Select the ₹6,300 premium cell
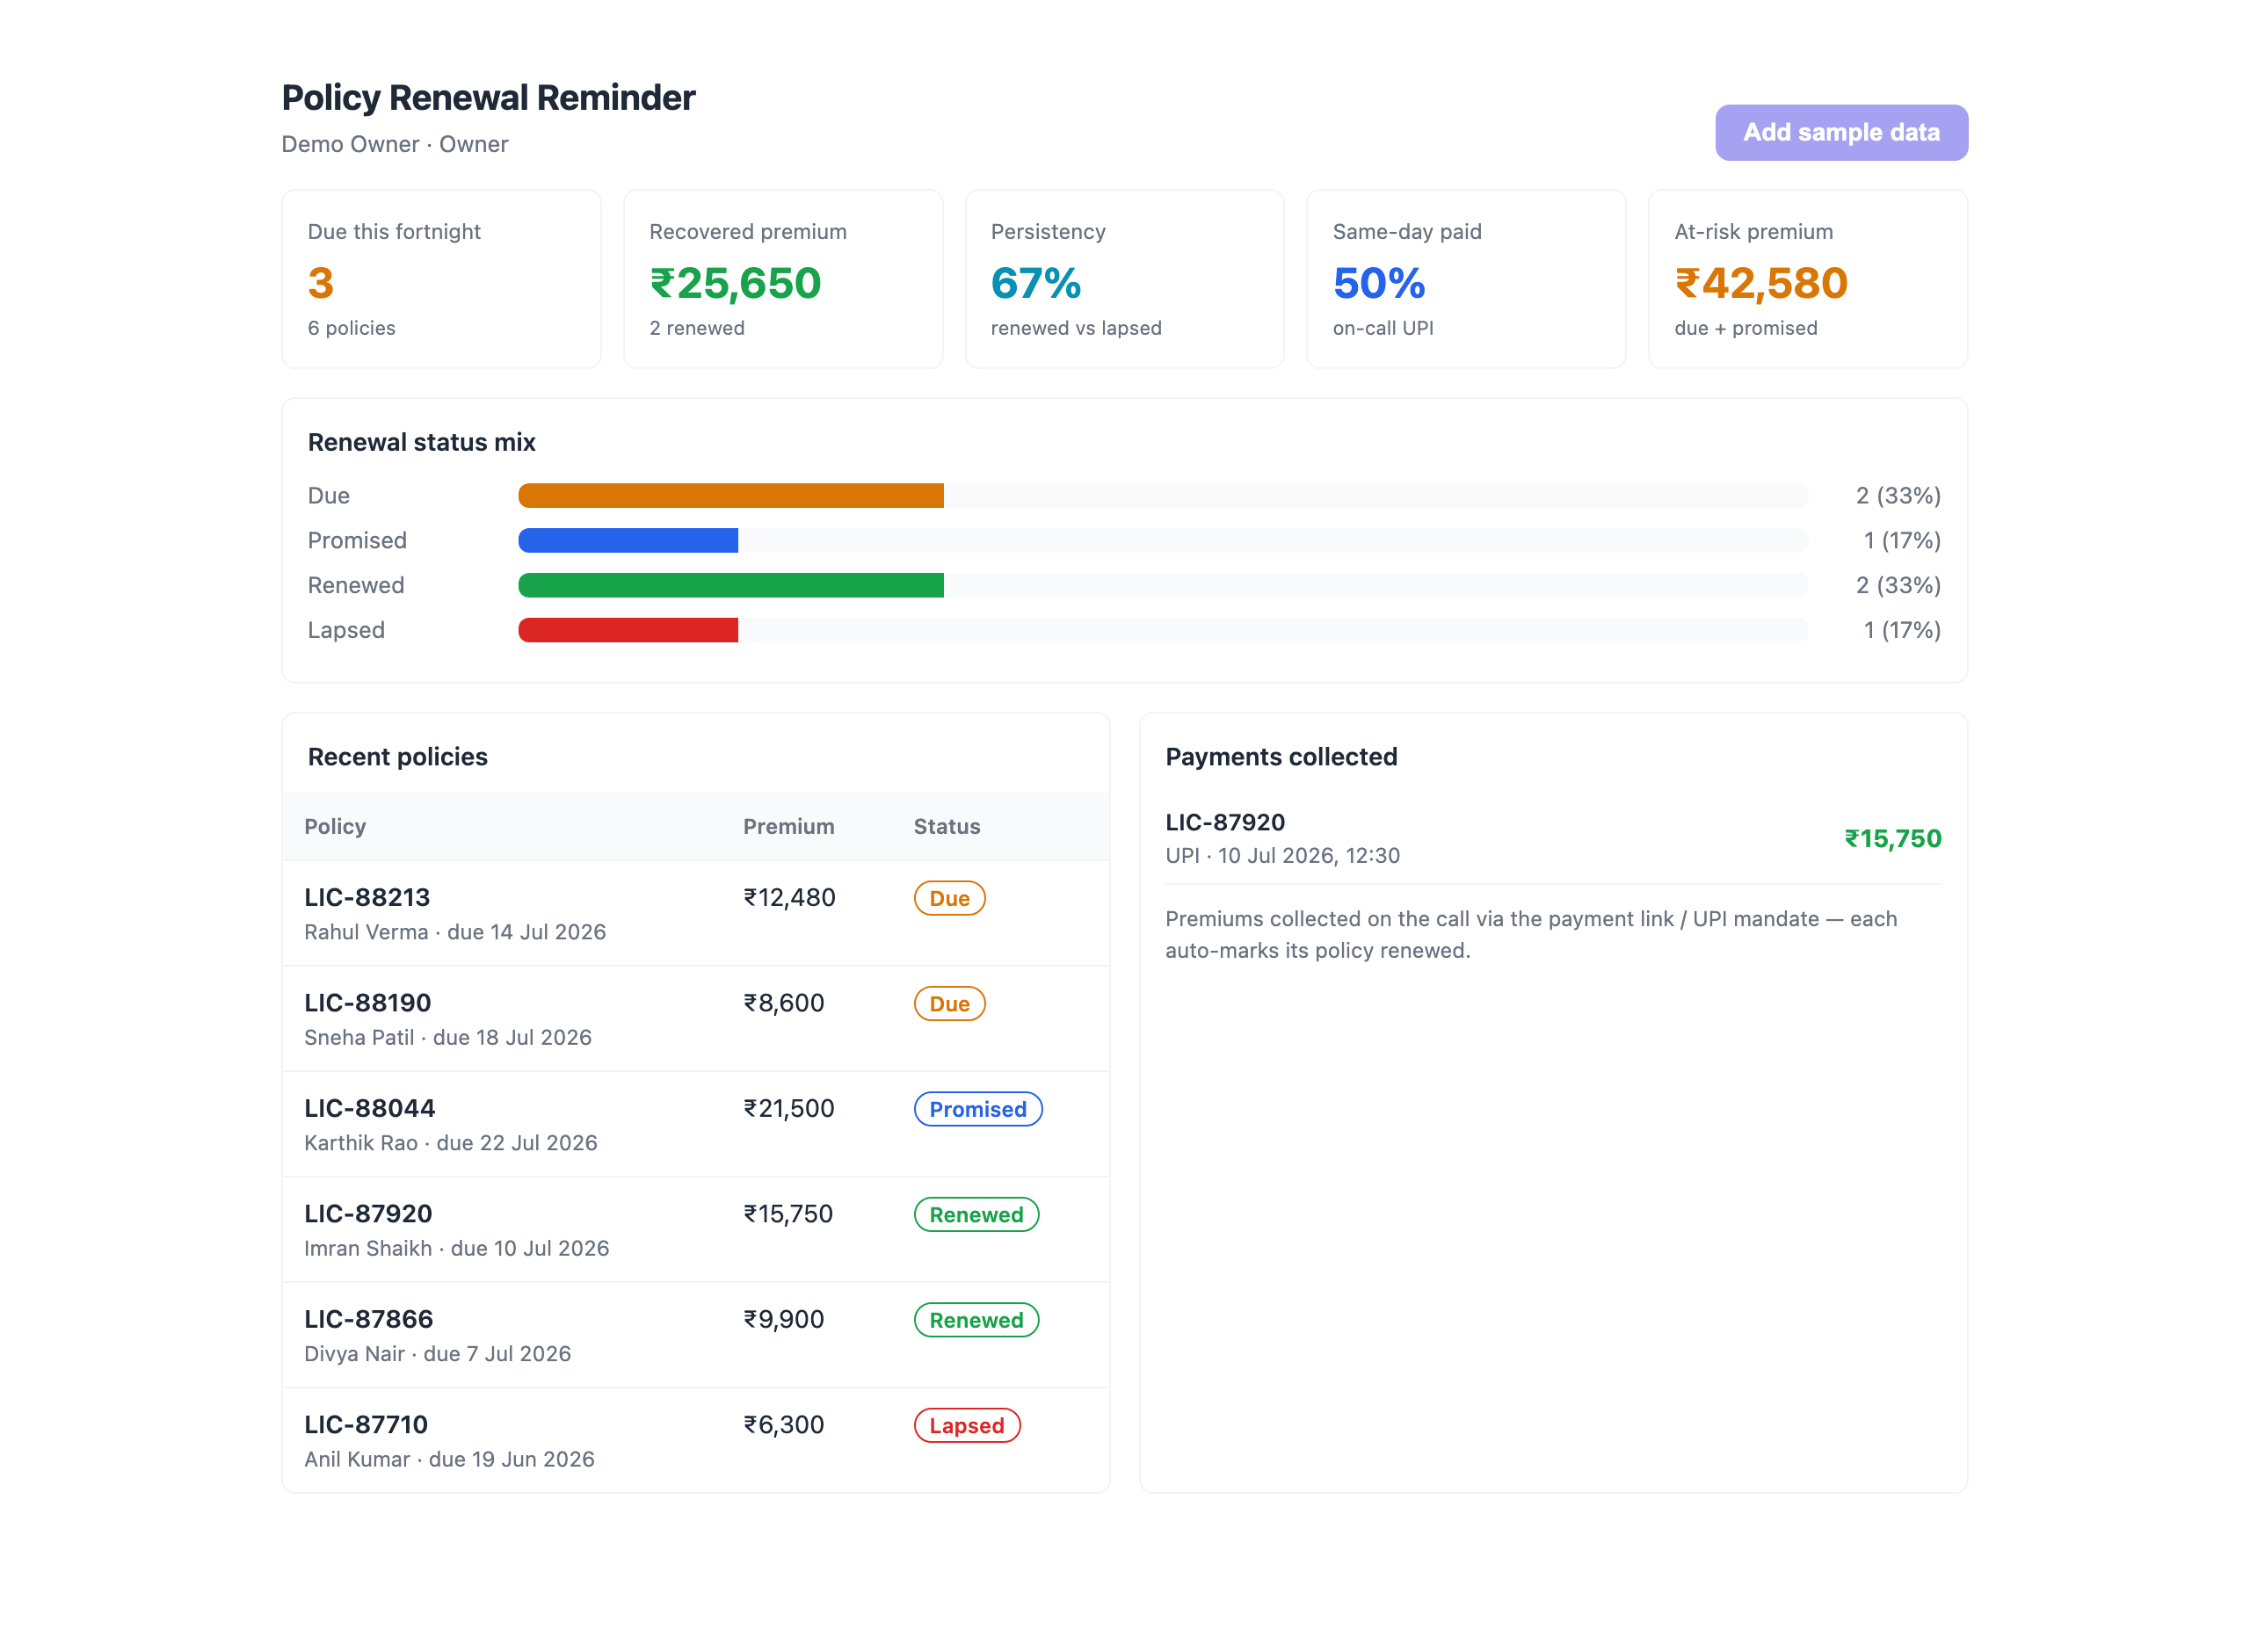 click(x=783, y=1424)
